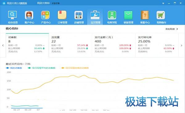Screen dimensions: 185x113
Task: Open the title bar dropdown menu arrow
Action: point(163,3)
